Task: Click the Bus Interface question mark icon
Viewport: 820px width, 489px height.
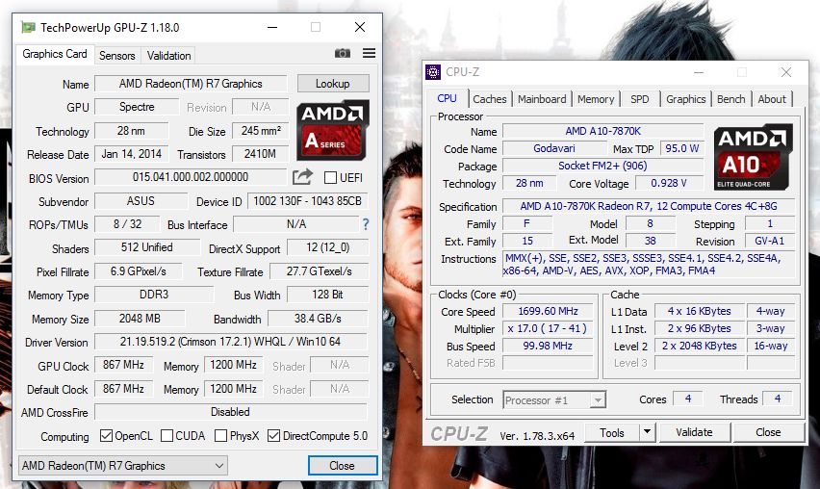Action: 366,225
